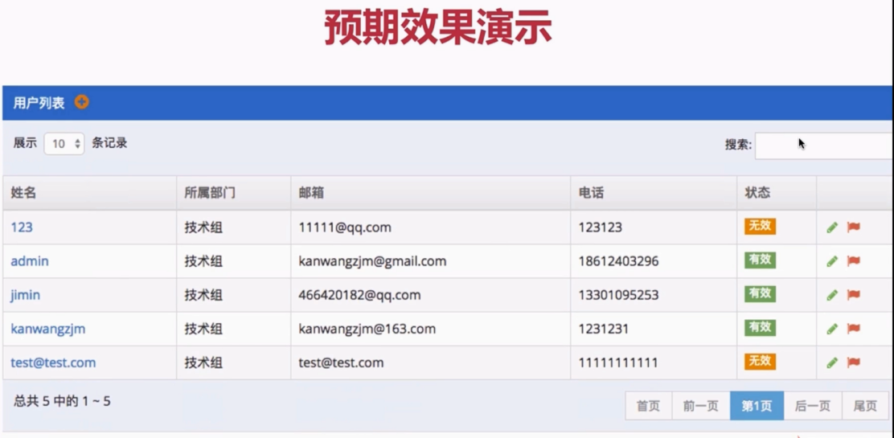This screenshot has height=438, width=894.
Task: Open the user link 123
Action: pyautogui.click(x=22, y=227)
